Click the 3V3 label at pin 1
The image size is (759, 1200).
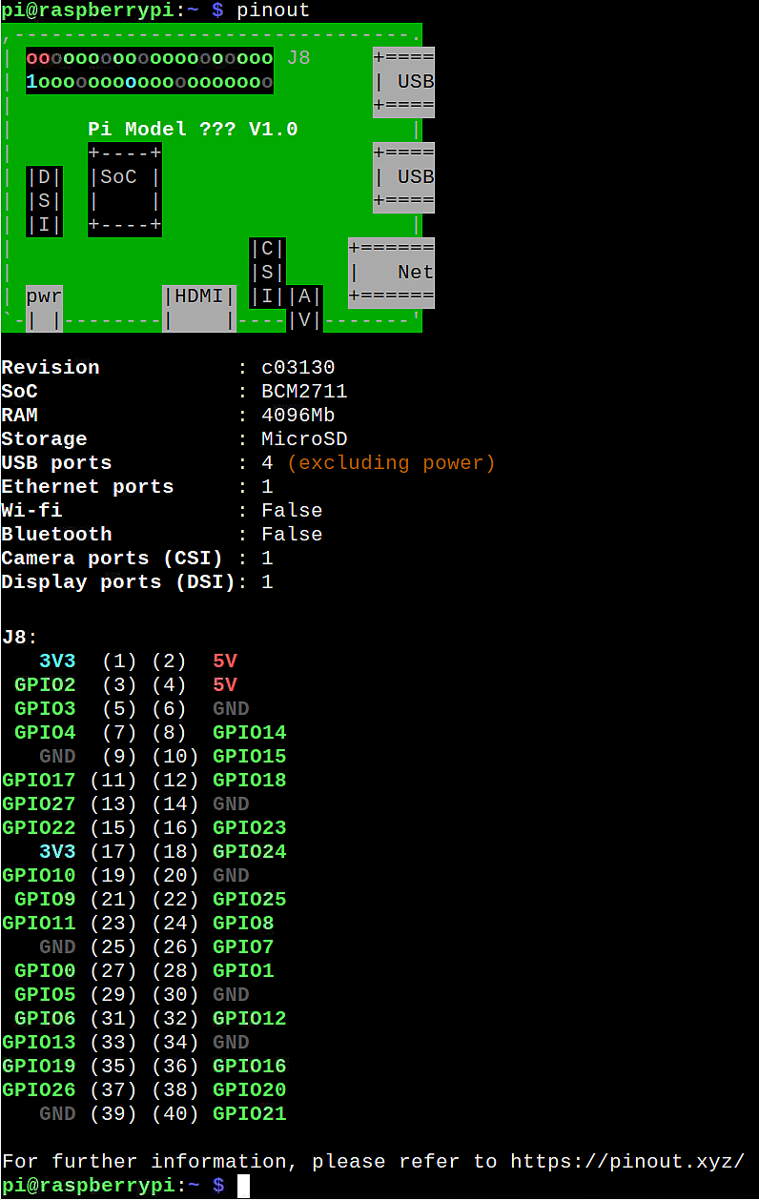coord(56,661)
